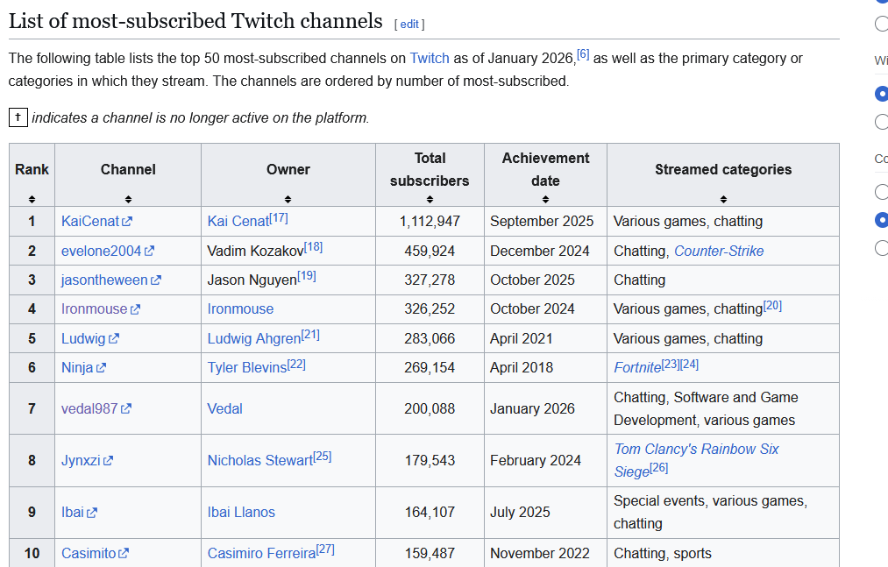Open citation 24 next to Fortnite
Screen dimensions: 888x567
(689, 365)
